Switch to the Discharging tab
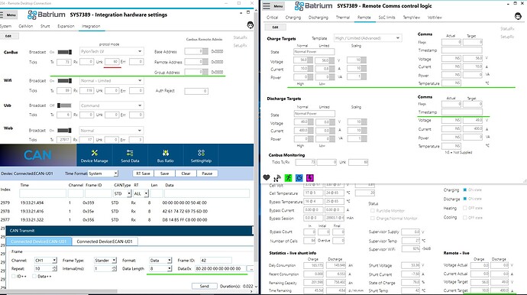 click(318, 17)
